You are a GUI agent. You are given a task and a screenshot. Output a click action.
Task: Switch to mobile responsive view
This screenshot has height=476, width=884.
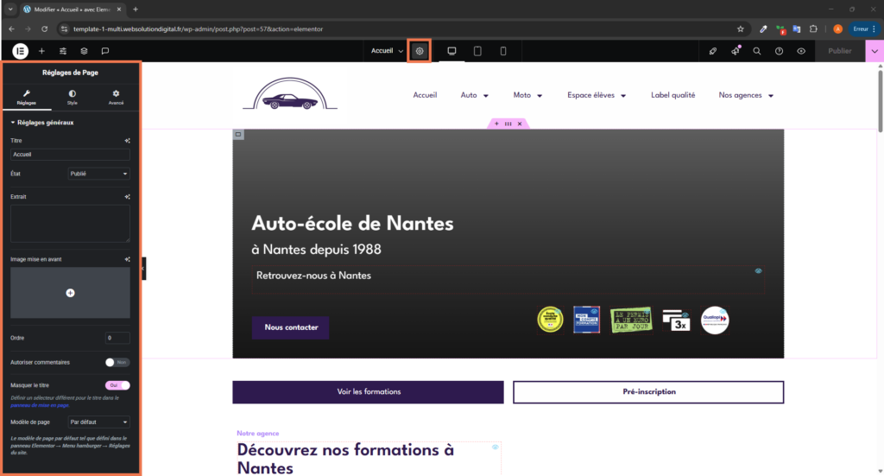point(503,51)
